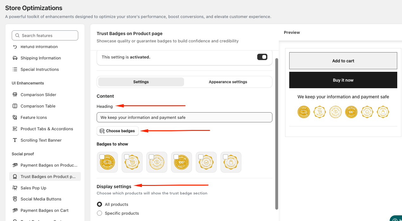Click the Satisfaction Guarantee badge in the preview

[367, 112]
